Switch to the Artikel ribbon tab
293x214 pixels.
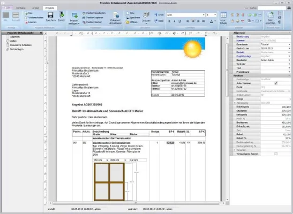pyautogui.click(x=35, y=8)
